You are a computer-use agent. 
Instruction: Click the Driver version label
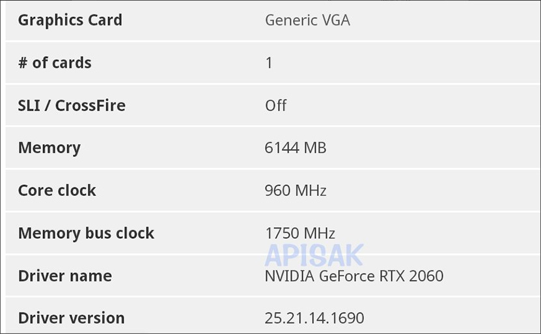click(x=71, y=318)
